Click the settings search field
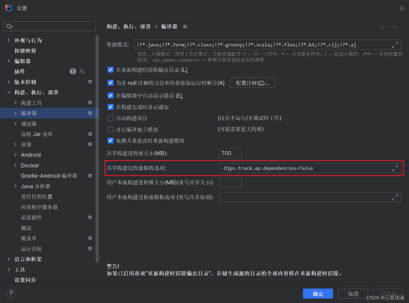Screen dimensions: 409x303 pos(49,26)
